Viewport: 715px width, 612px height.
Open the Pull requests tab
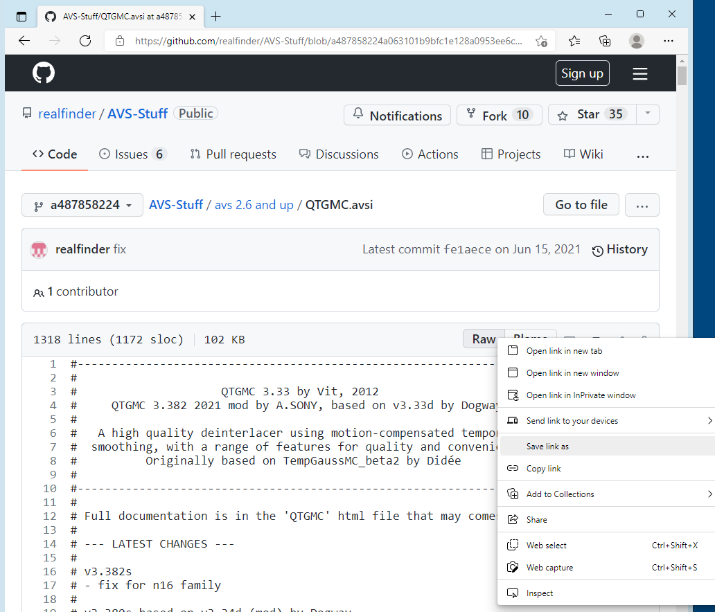coord(233,154)
